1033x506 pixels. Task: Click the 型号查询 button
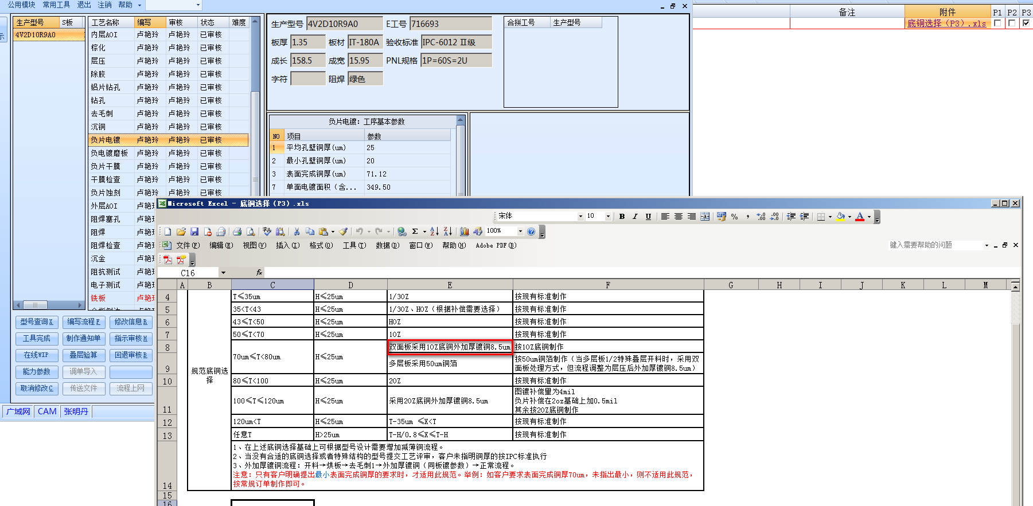point(37,322)
